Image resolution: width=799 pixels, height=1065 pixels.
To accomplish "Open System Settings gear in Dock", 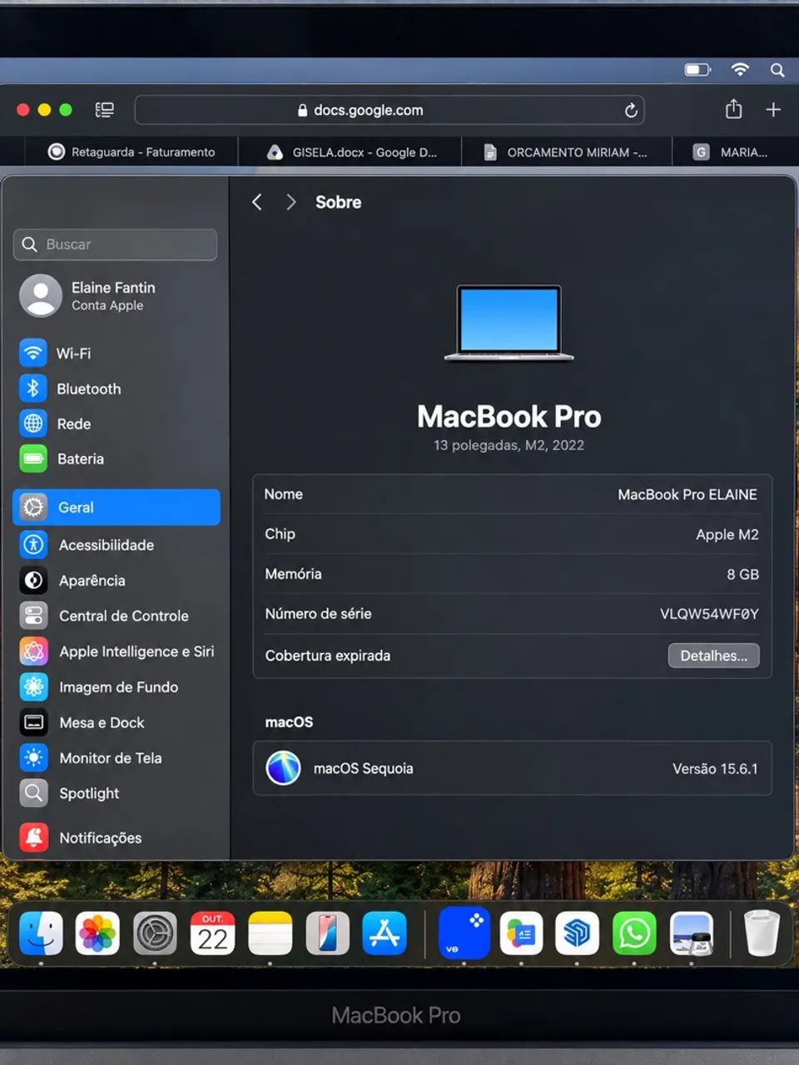I will (155, 933).
